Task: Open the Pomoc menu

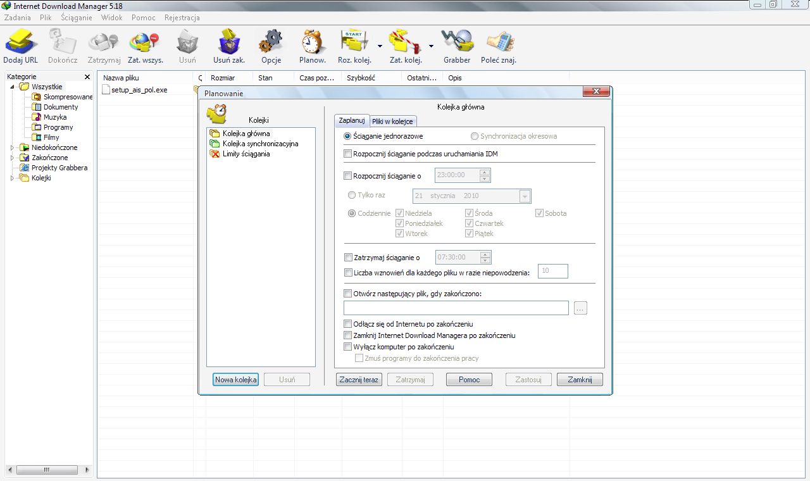Action: pos(144,18)
